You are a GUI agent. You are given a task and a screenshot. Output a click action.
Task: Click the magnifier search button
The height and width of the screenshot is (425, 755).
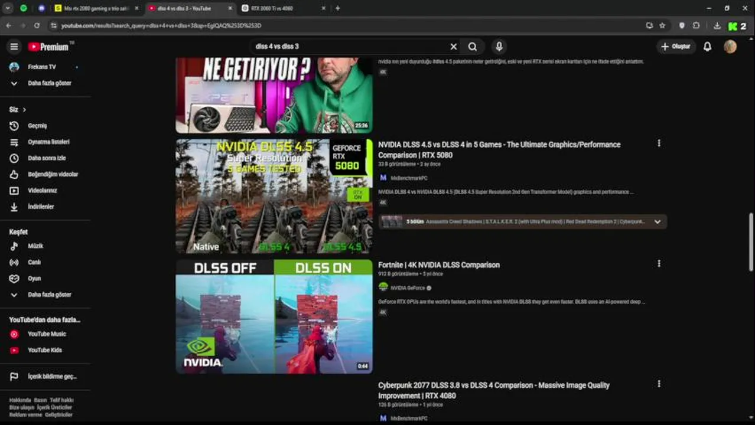coord(473,47)
